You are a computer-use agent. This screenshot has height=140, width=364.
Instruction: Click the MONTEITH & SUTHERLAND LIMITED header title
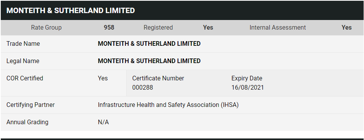(x=71, y=10)
